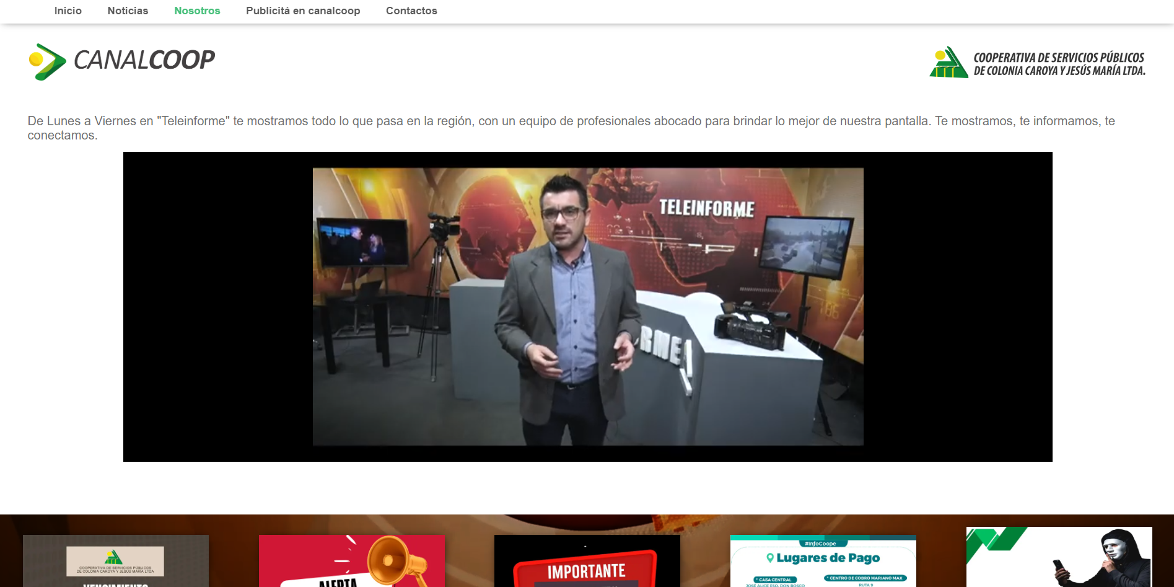The width and height of the screenshot is (1174, 587).
Task: Select the Nosotros menu item
Action: click(x=197, y=11)
